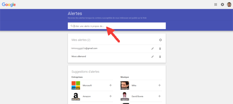Click the "David Bowie" suggestion label
233x104 pixels.
[x=137, y=96]
